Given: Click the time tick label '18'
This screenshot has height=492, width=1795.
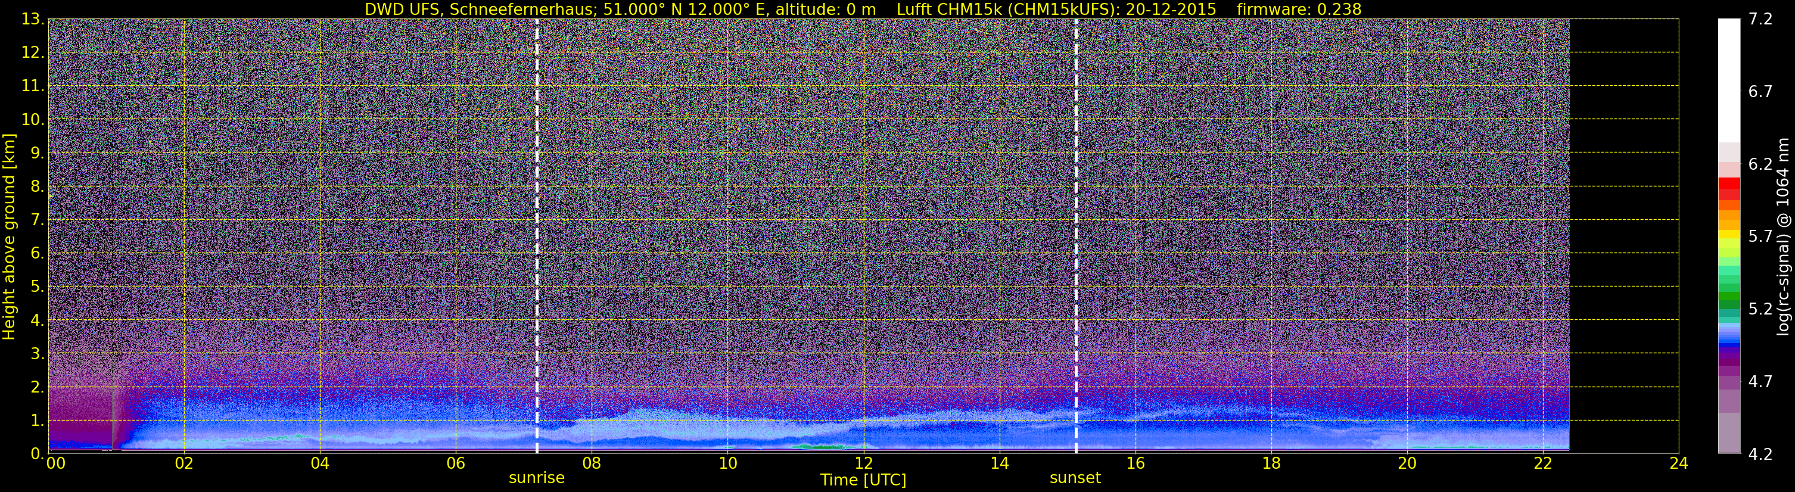Looking at the screenshot, I should point(1271,463).
